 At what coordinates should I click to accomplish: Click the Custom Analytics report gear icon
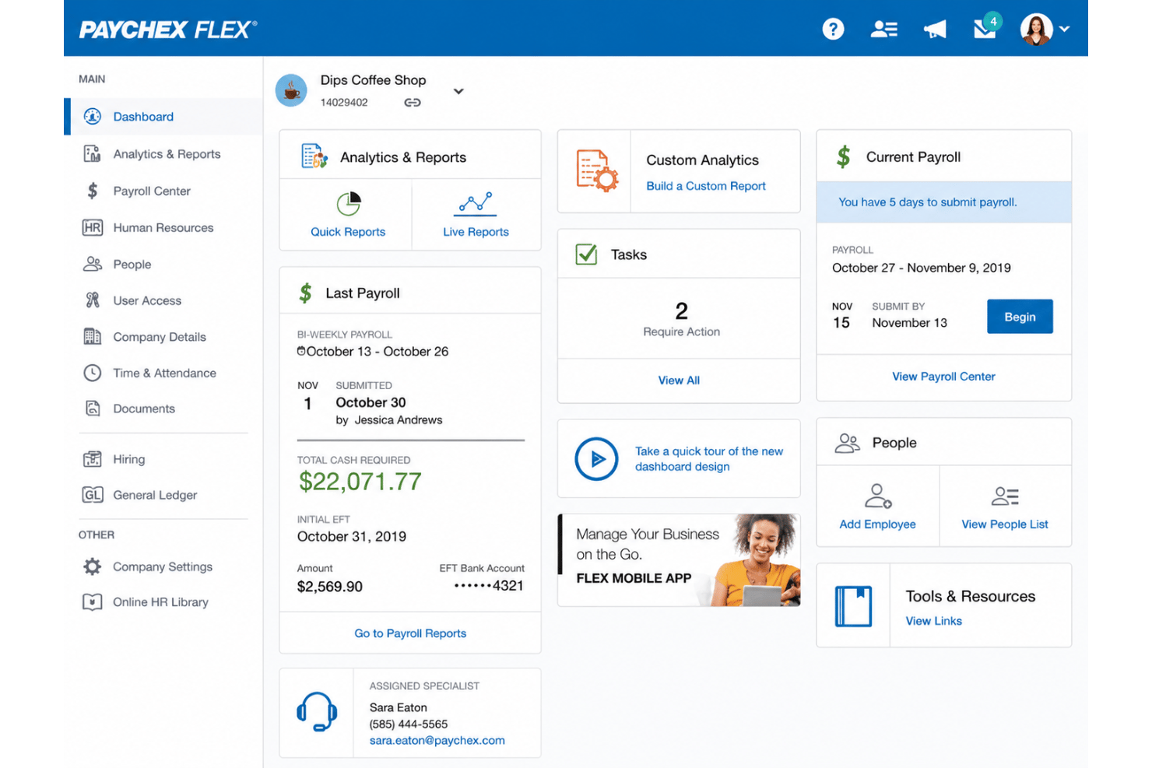[597, 170]
